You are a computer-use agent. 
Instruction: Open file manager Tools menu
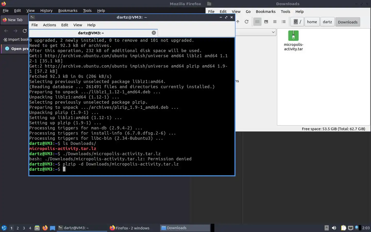(x=285, y=12)
